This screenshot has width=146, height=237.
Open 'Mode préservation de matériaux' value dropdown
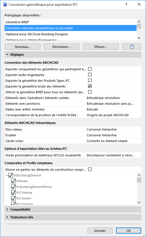click(110, 156)
